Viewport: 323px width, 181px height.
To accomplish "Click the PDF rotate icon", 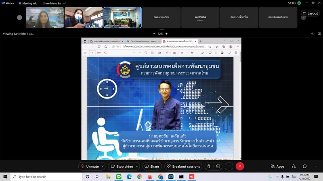I will [x=146, y=53].
